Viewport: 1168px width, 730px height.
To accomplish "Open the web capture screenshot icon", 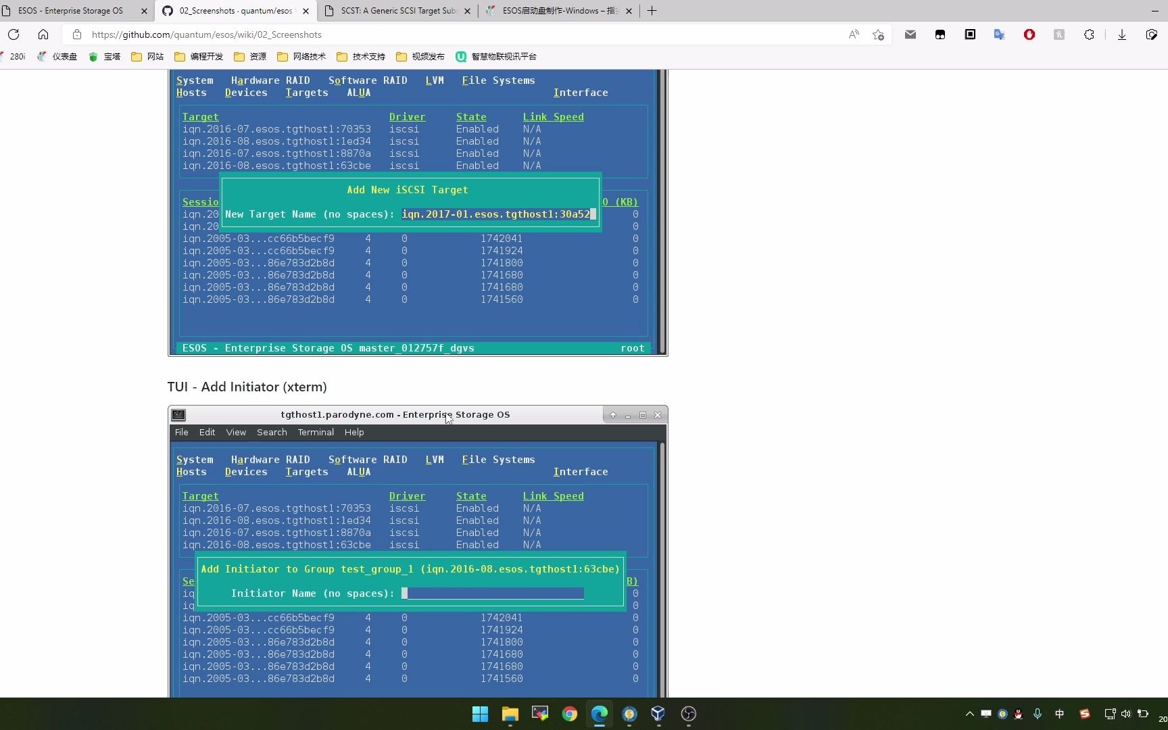I will 1152,34.
